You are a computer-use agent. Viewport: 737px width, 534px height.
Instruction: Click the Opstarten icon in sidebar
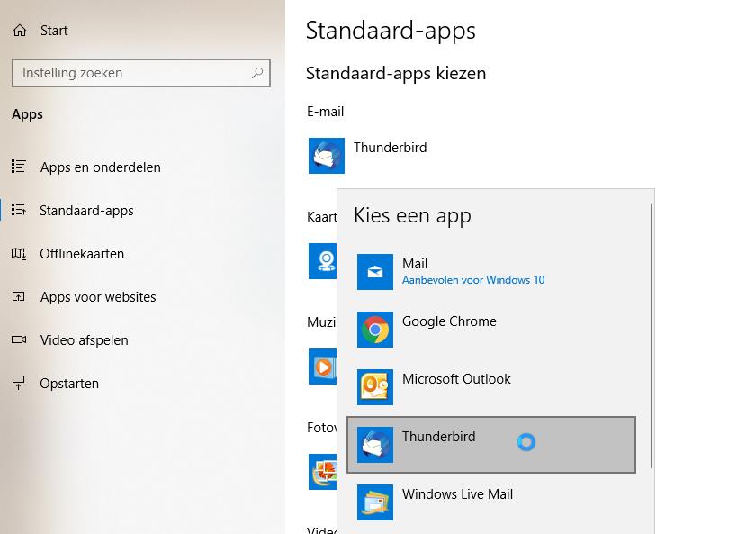coord(19,384)
